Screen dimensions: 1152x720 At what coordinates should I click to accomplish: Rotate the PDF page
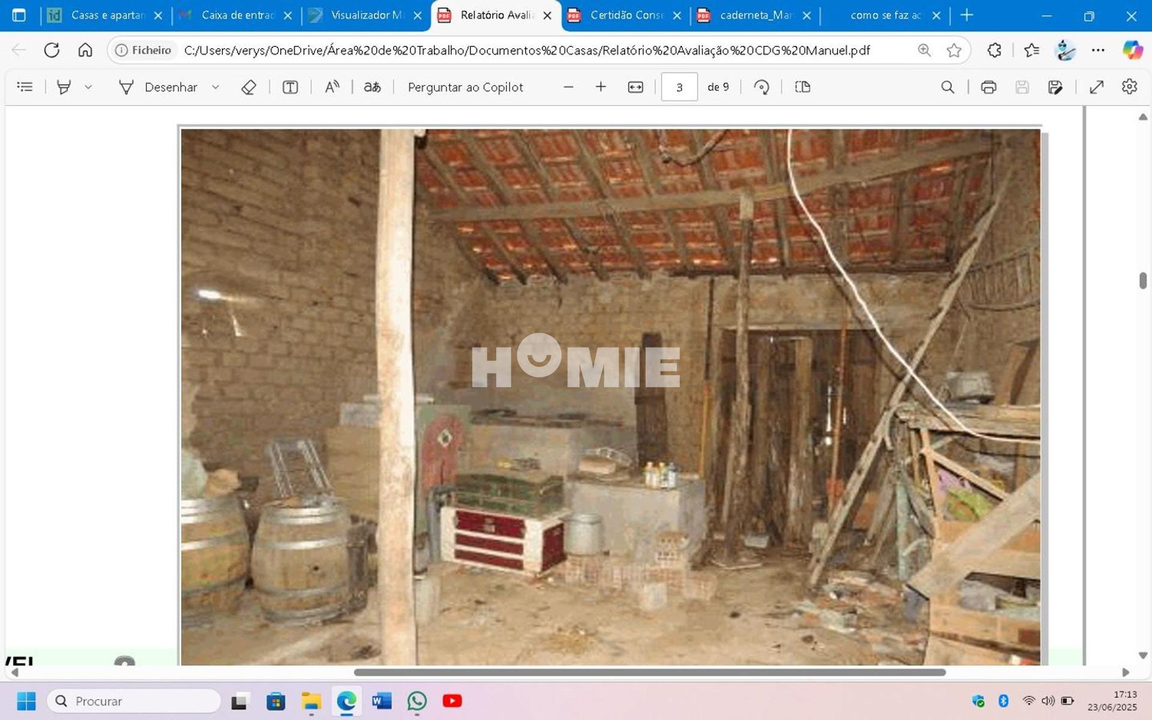(761, 87)
